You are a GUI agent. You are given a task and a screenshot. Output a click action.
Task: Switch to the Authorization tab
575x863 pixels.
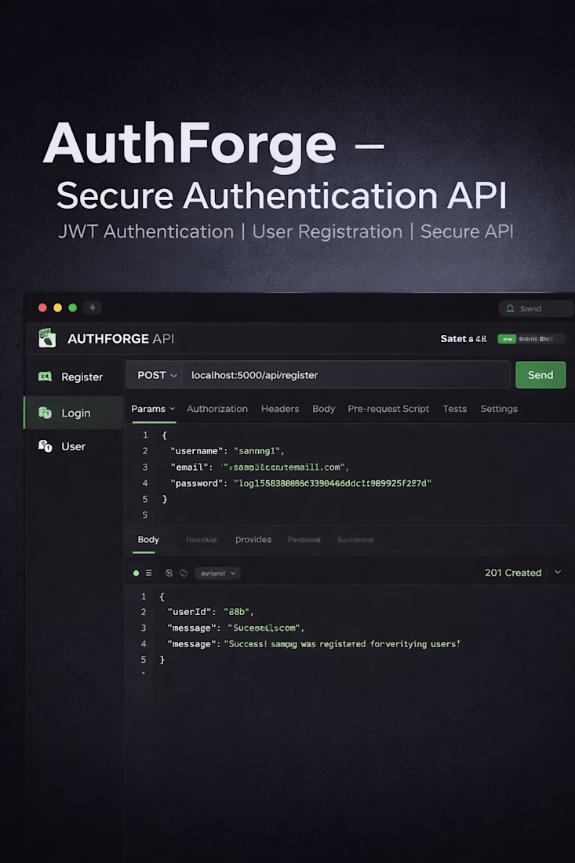point(217,409)
